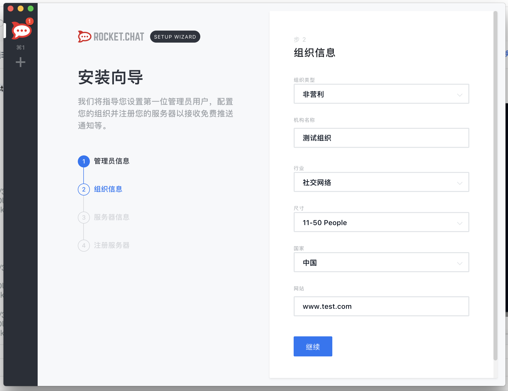The height and width of the screenshot is (391, 508).
Task: Open the 组织类型 dropdown showing 非营利
Action: 381,94
